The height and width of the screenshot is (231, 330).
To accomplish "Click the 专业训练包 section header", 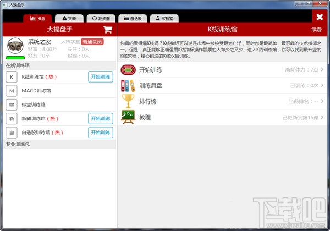I will [59, 144].
